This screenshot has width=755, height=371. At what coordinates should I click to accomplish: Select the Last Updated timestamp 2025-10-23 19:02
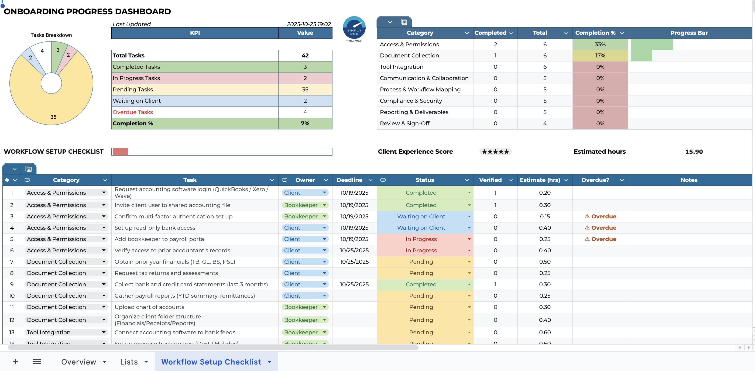pyautogui.click(x=309, y=24)
